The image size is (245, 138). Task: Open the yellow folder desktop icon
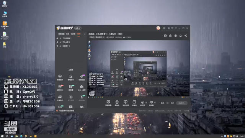5,45
